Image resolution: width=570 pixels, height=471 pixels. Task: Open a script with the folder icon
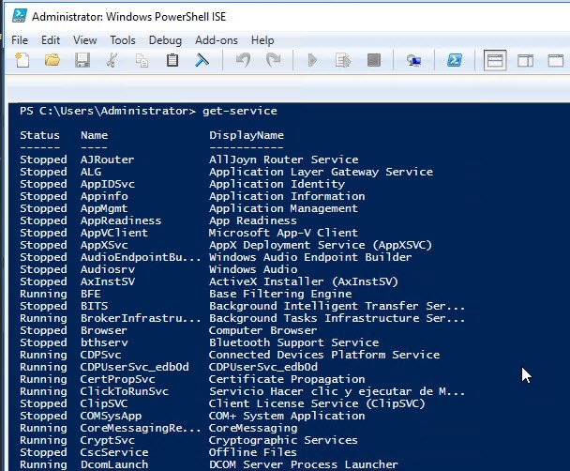pyautogui.click(x=52, y=60)
